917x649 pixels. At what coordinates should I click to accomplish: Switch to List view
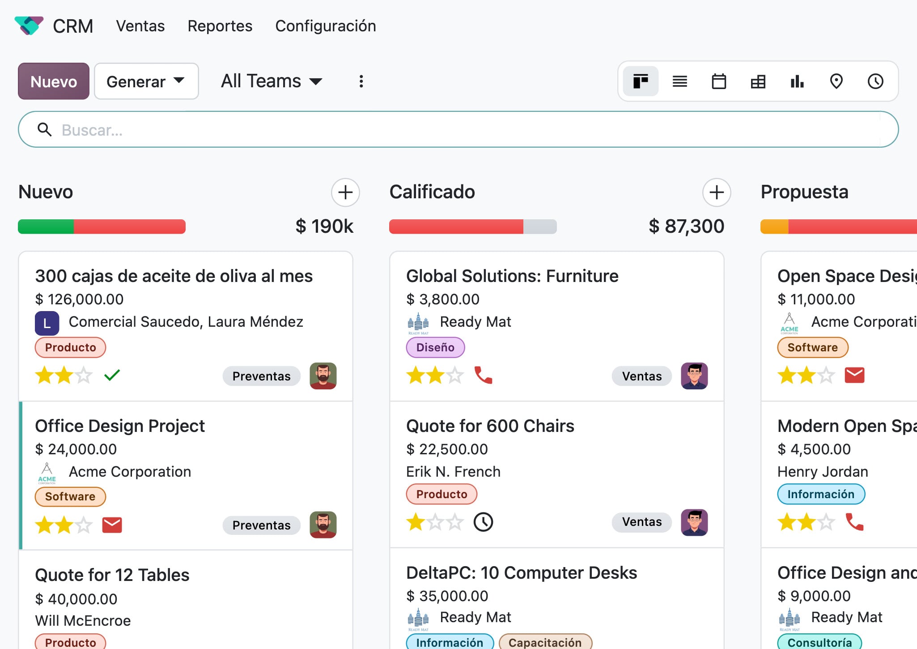click(680, 81)
